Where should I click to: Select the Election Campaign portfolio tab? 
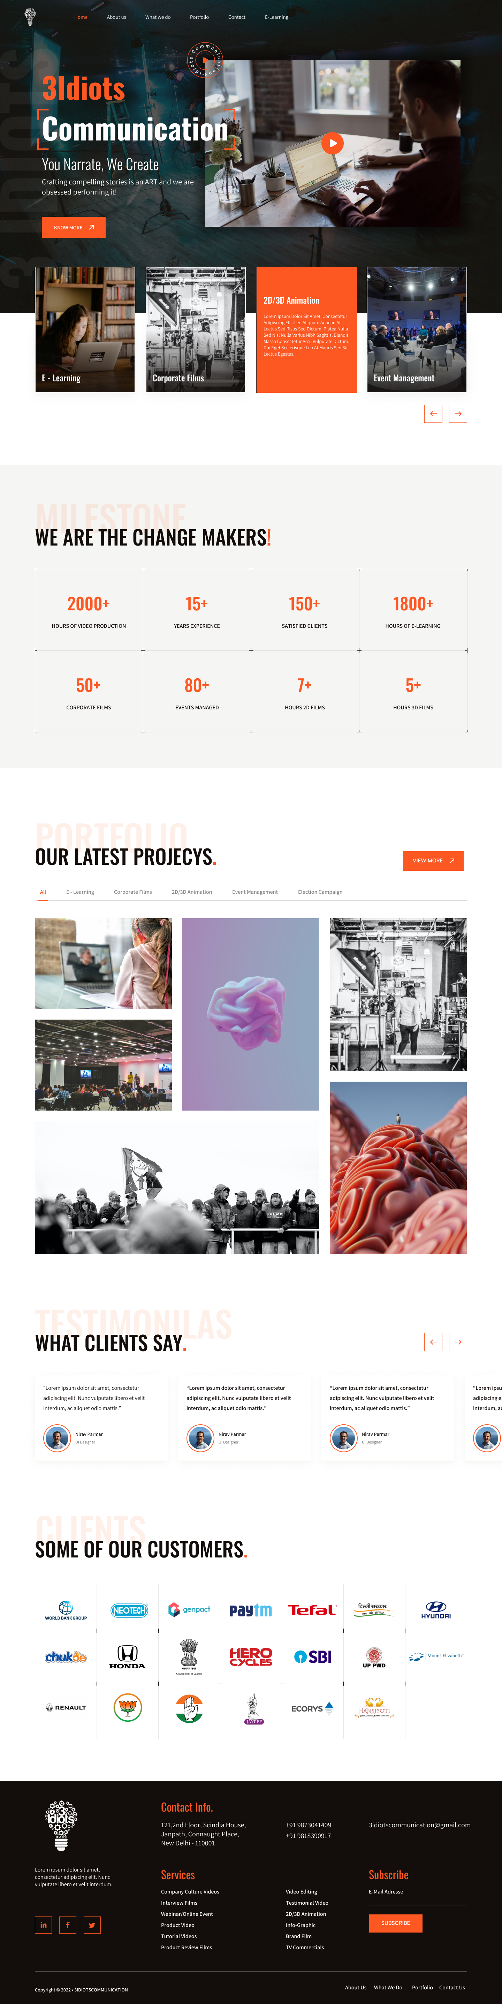[320, 892]
